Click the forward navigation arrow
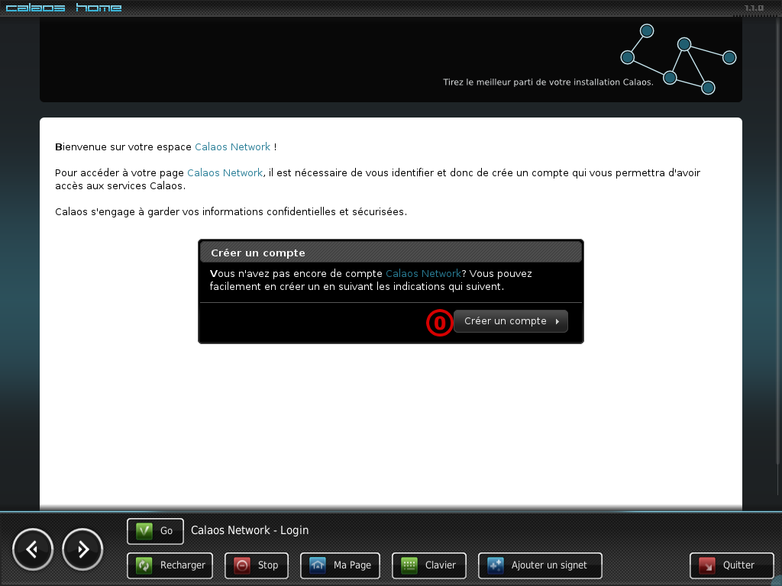Image resolution: width=782 pixels, height=586 pixels. (x=82, y=549)
